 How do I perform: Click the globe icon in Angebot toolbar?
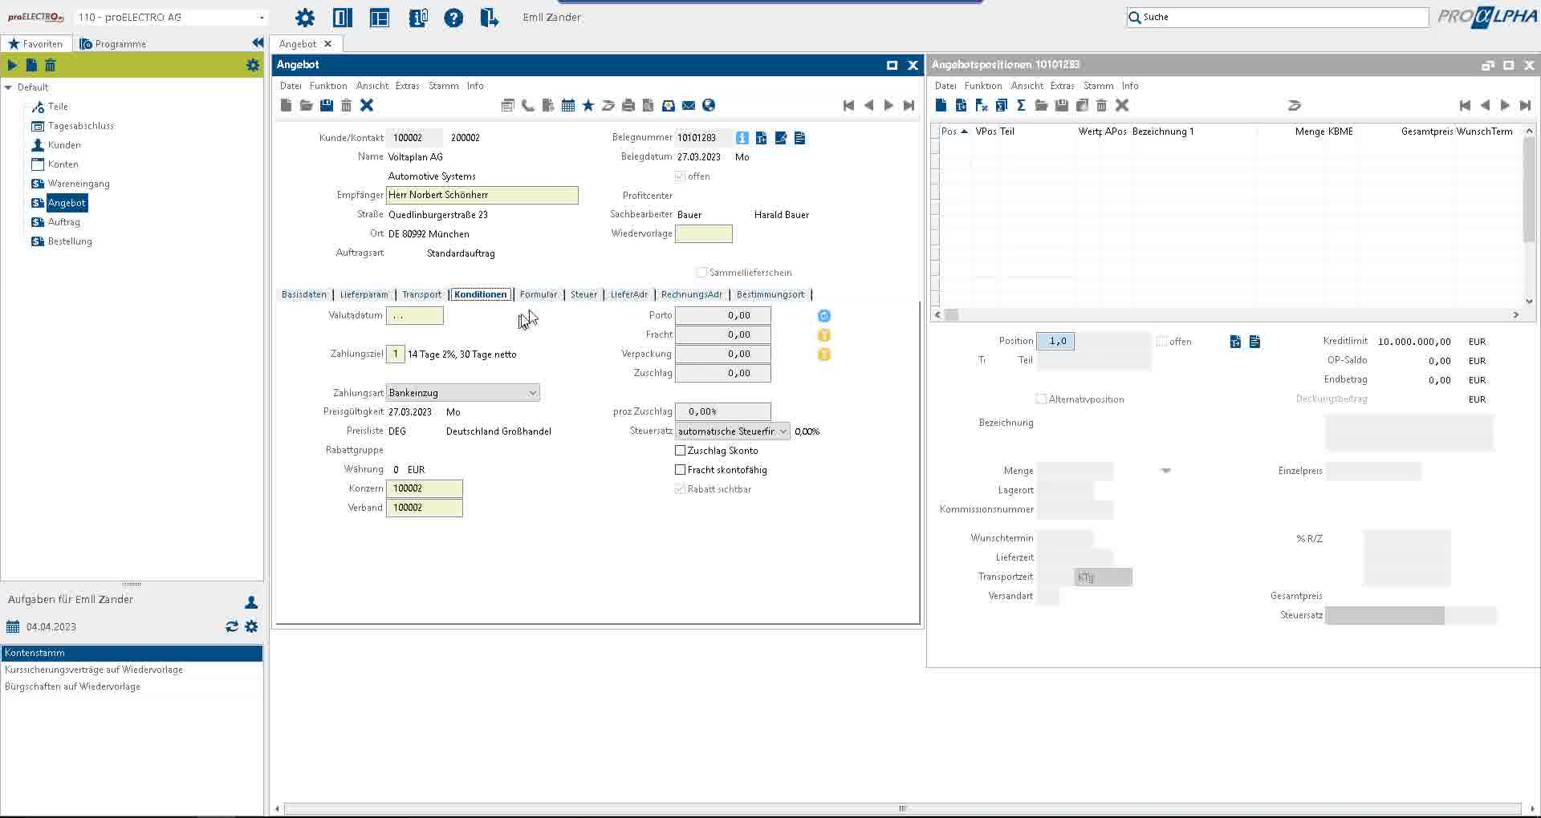[x=709, y=105]
